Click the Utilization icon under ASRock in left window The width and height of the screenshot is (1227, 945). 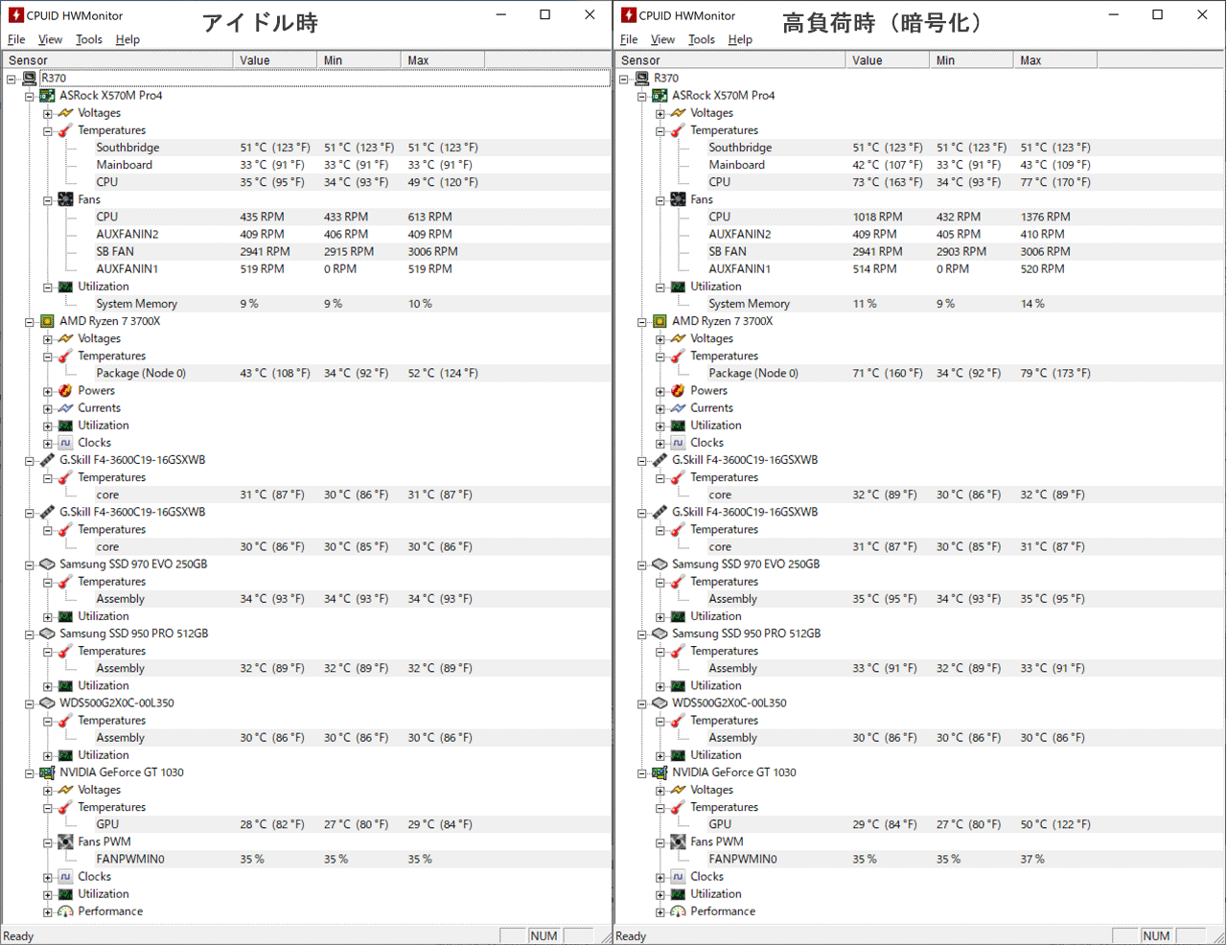65,287
